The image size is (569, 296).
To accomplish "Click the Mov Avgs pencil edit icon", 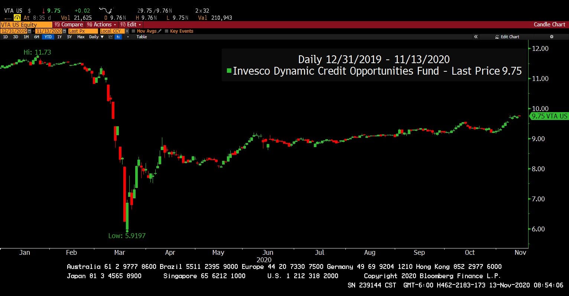I will [x=160, y=31].
